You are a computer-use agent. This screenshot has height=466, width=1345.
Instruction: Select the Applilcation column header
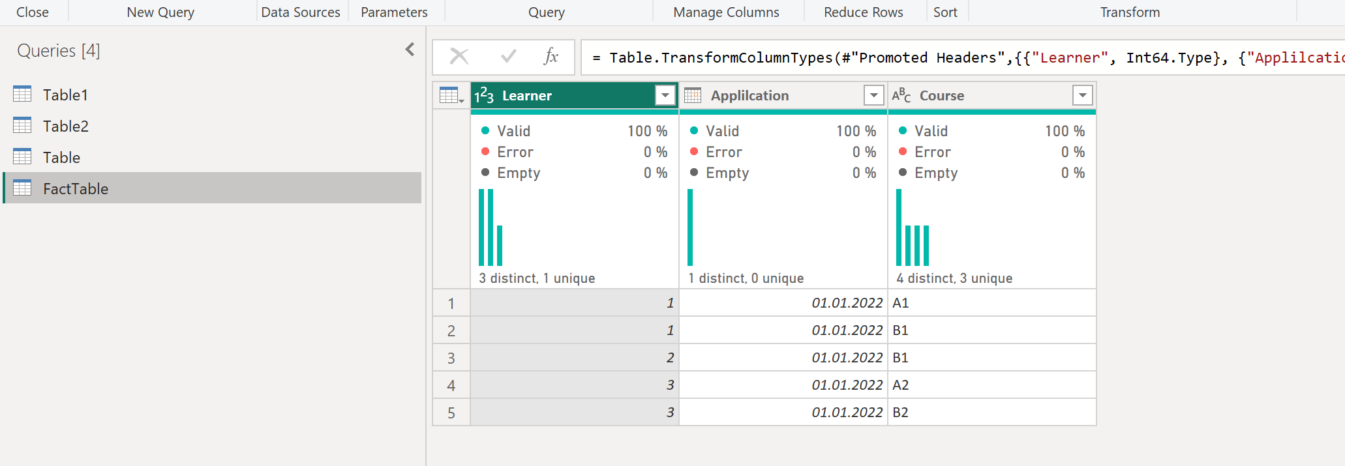[x=783, y=95]
